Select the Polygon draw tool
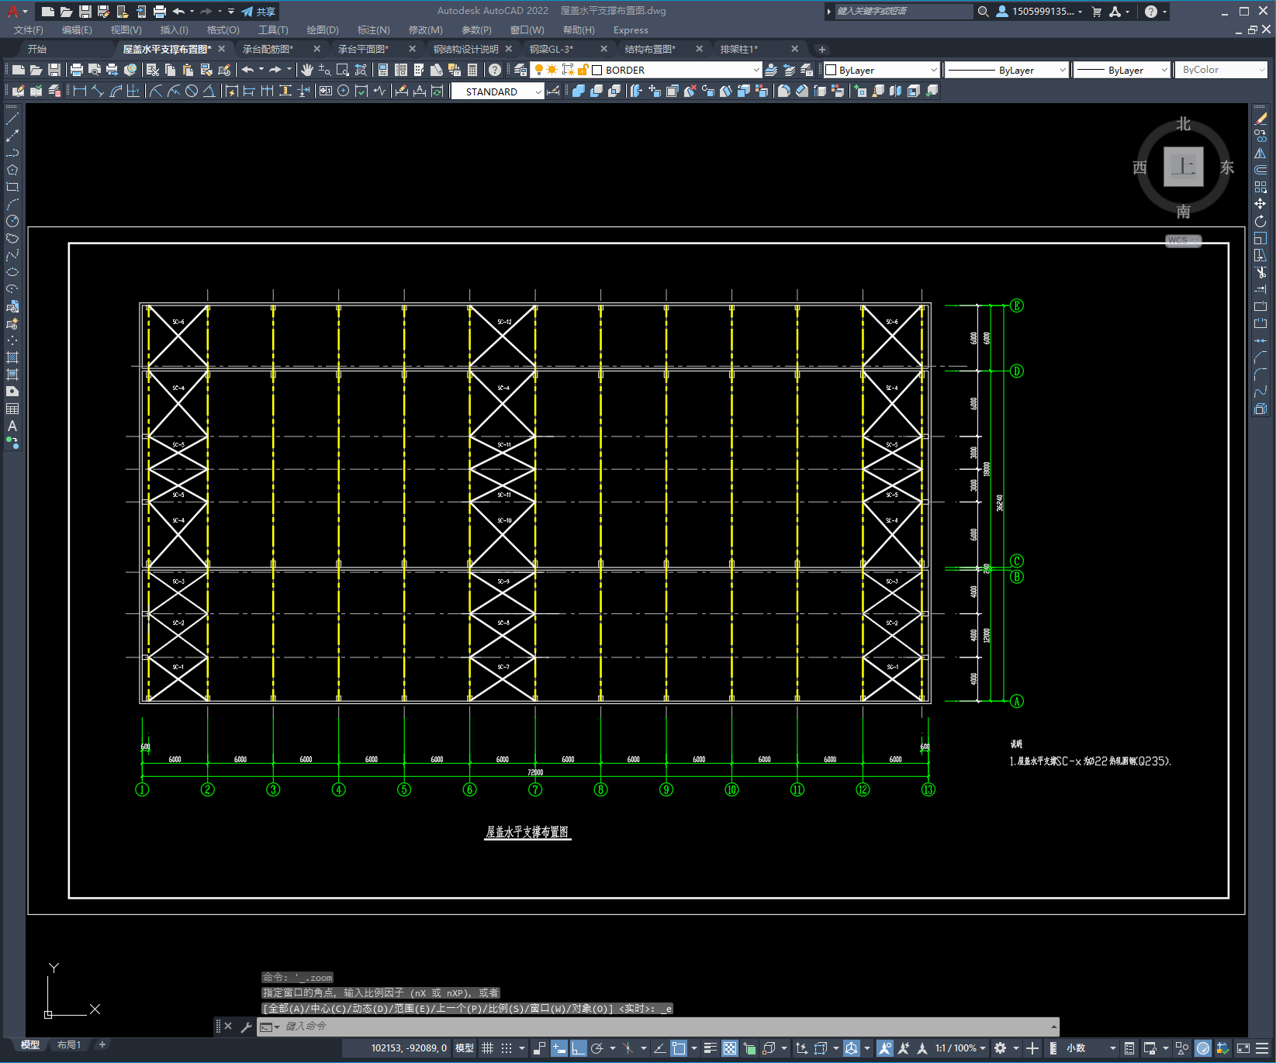The width and height of the screenshot is (1276, 1063). coord(12,170)
